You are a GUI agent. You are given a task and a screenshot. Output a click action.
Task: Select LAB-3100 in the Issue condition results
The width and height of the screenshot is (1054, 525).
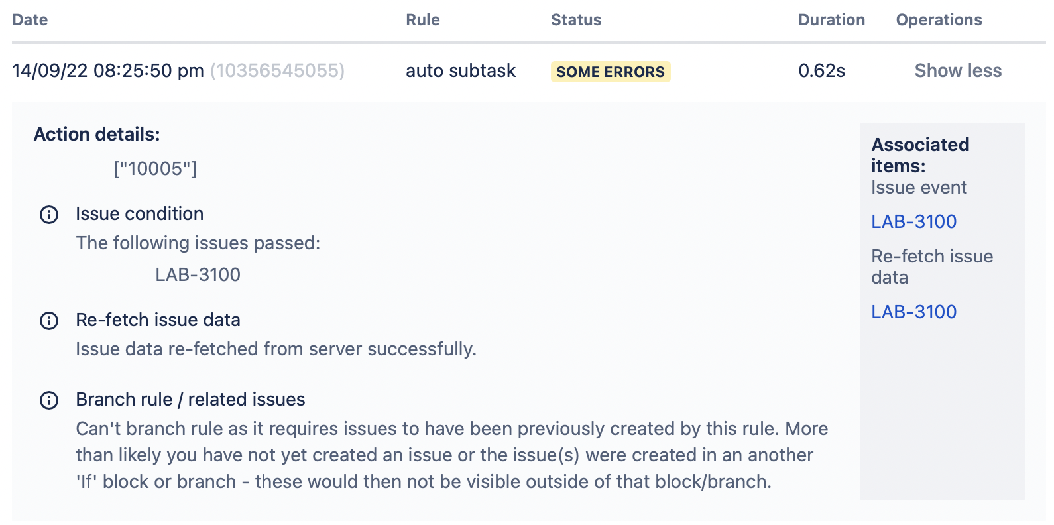click(198, 274)
